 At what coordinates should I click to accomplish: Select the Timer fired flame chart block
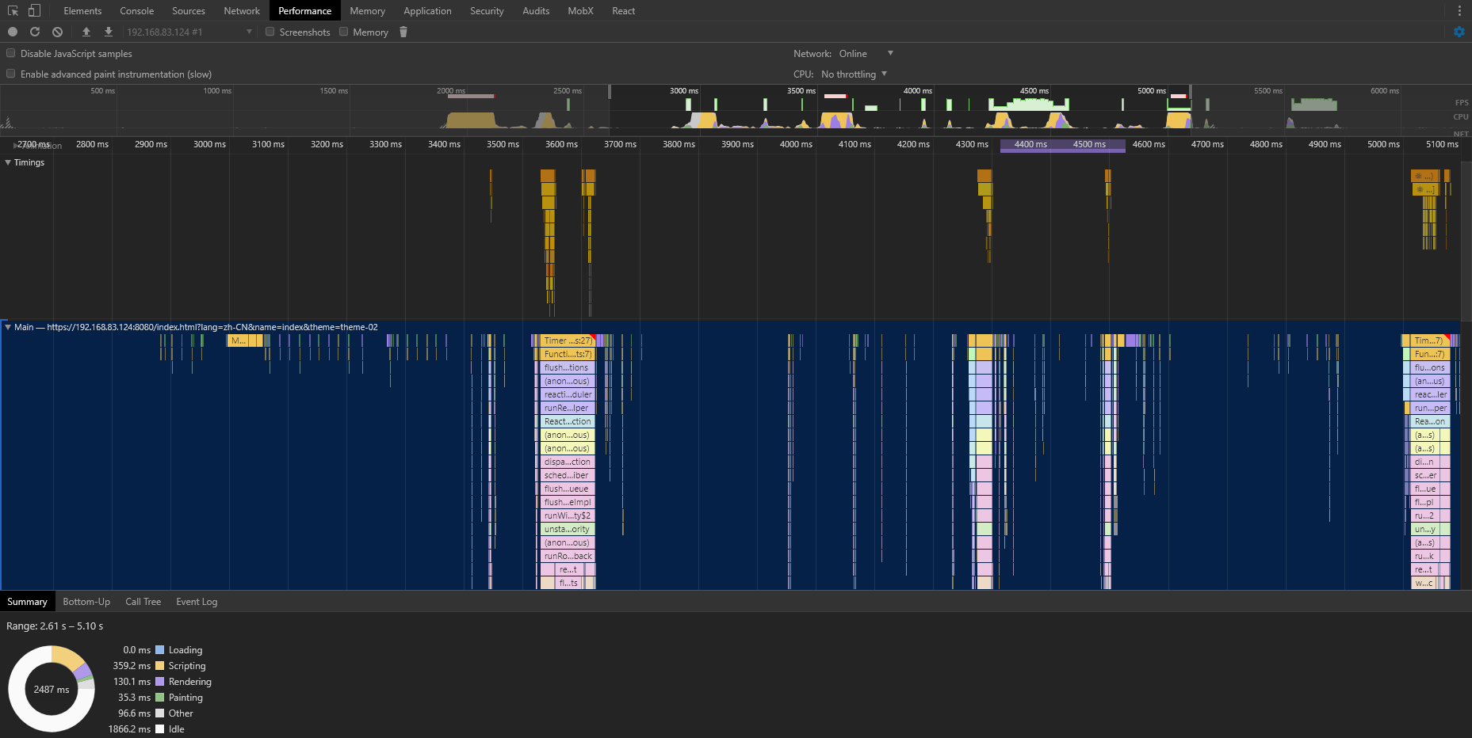tap(566, 340)
